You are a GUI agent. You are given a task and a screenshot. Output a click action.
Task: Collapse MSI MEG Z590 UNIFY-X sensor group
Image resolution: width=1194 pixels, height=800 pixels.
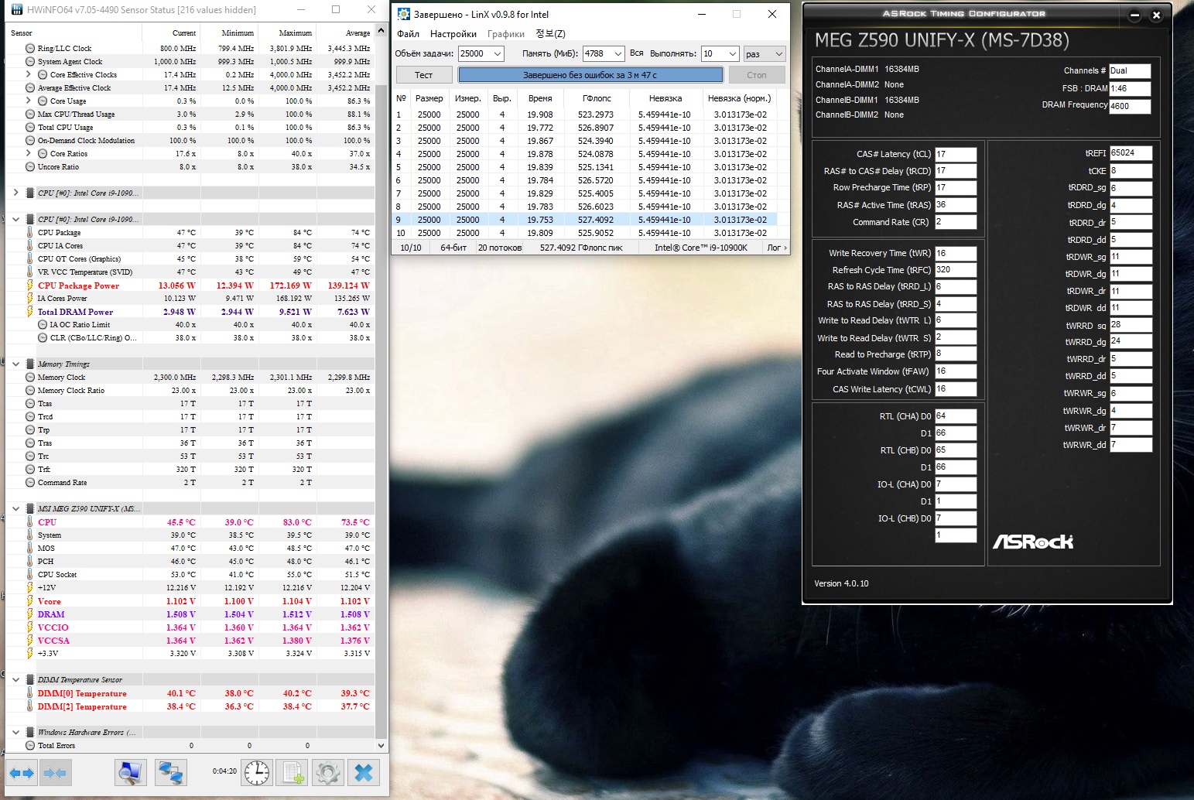click(15, 508)
